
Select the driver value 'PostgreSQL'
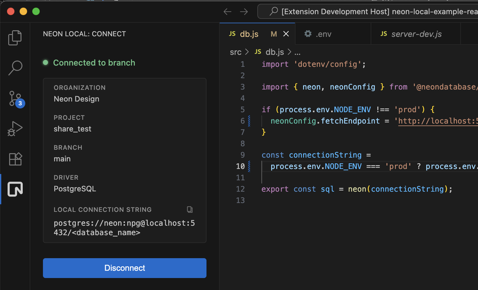point(75,189)
